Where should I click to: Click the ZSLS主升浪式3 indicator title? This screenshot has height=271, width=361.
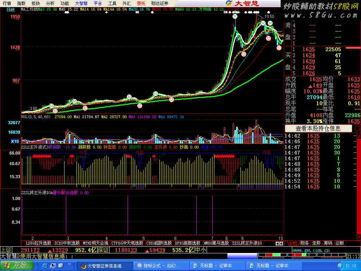(x=35, y=147)
